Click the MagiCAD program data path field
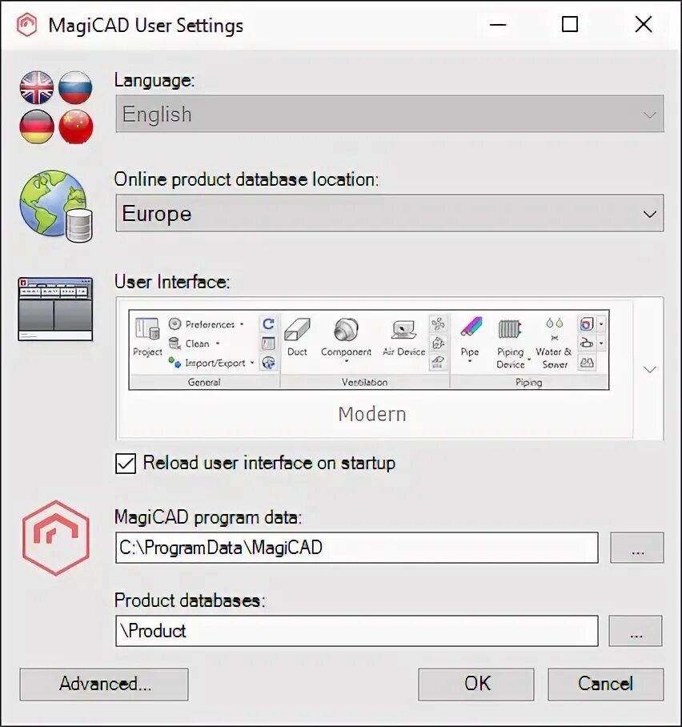682x727 pixels. (357, 548)
